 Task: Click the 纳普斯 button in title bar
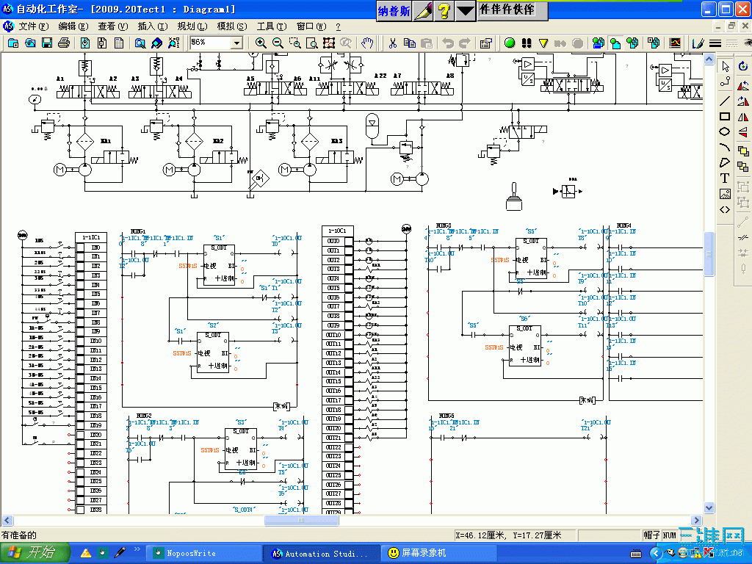click(394, 10)
